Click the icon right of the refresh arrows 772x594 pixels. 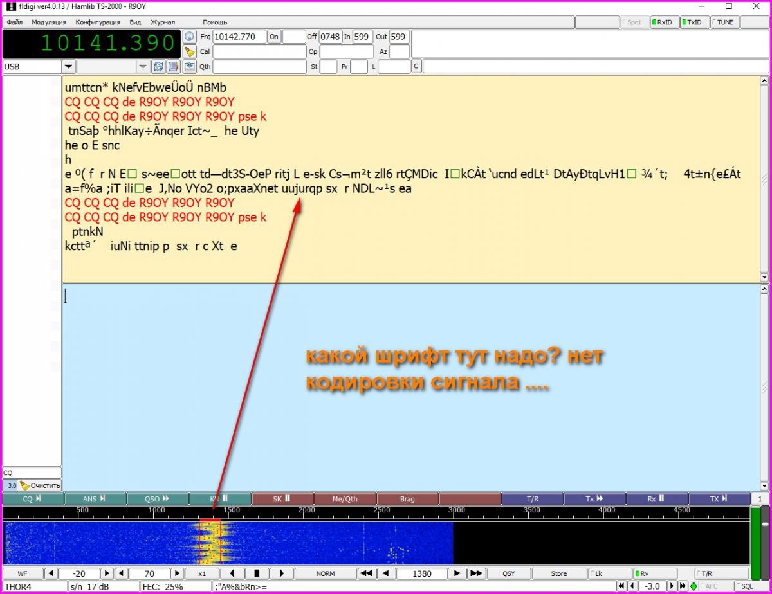pos(173,66)
